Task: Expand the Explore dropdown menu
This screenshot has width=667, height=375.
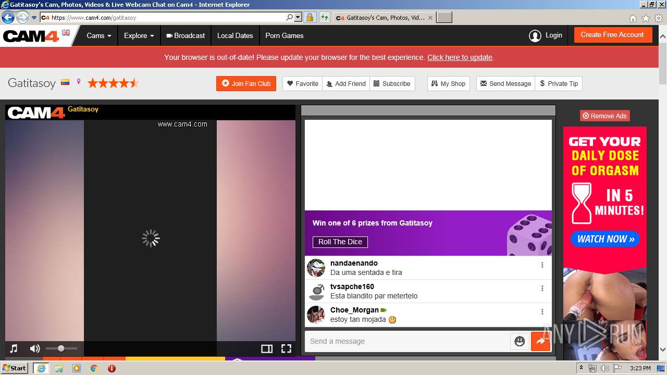Action: [139, 36]
